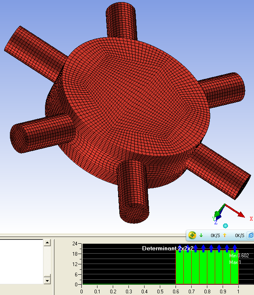
Task: Click the Internet Explorer icon in floating bar
Action: click(x=250, y=235)
